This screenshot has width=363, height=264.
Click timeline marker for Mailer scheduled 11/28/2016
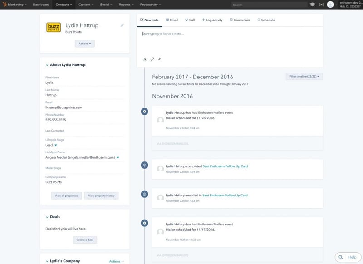(144, 112)
